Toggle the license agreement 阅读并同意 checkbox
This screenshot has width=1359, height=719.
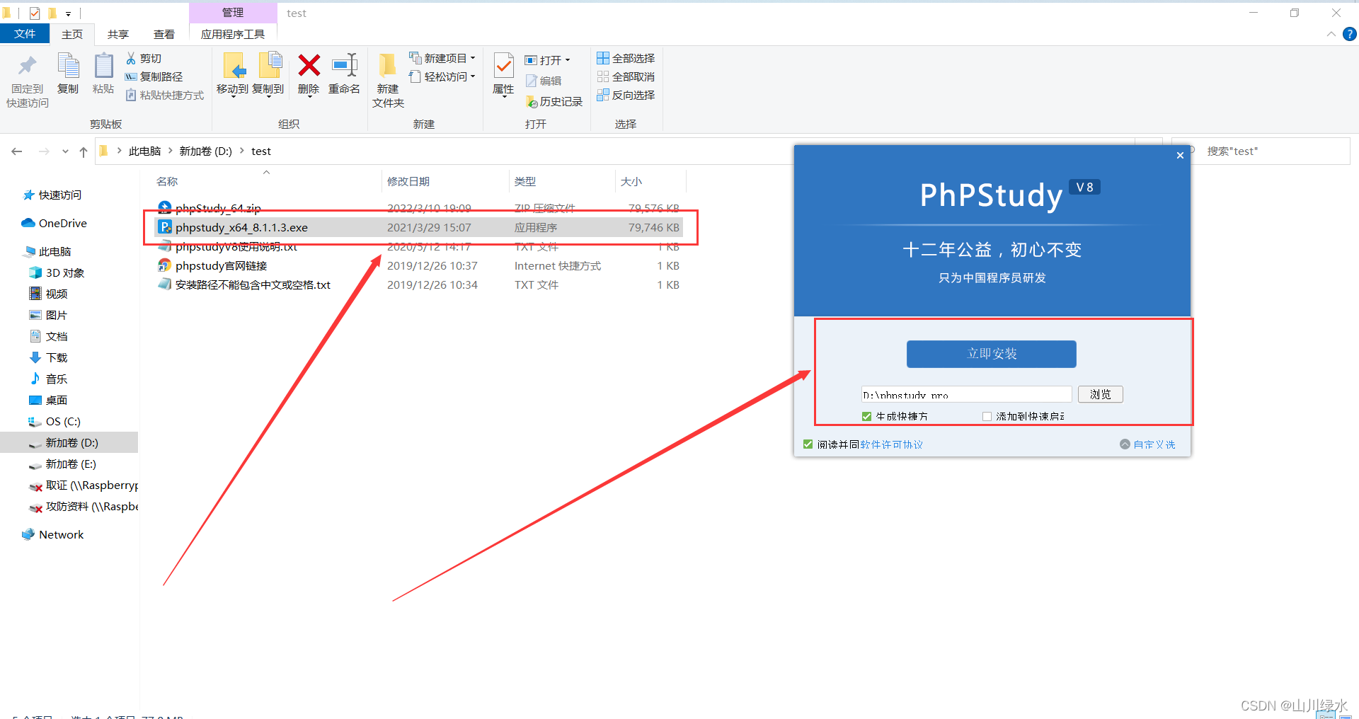pyautogui.click(x=808, y=444)
